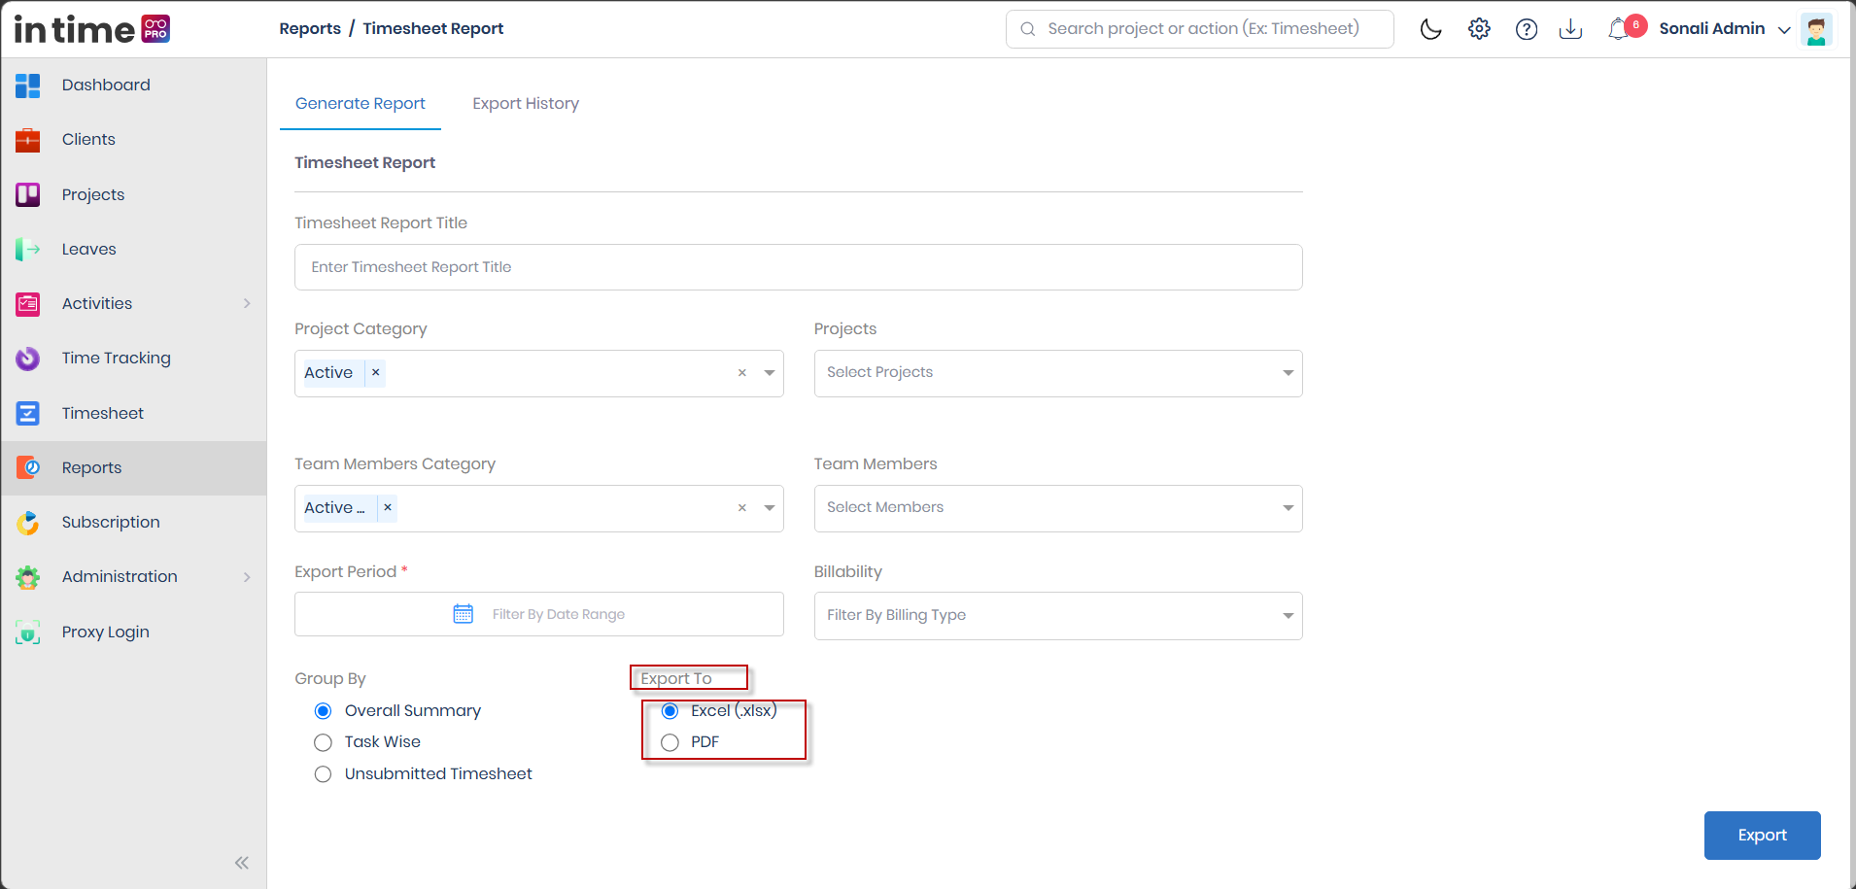Open Select Projects dropdown
1856x889 pixels.
(1058, 373)
